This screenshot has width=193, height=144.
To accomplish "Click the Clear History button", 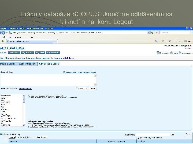I will [42, 137].
